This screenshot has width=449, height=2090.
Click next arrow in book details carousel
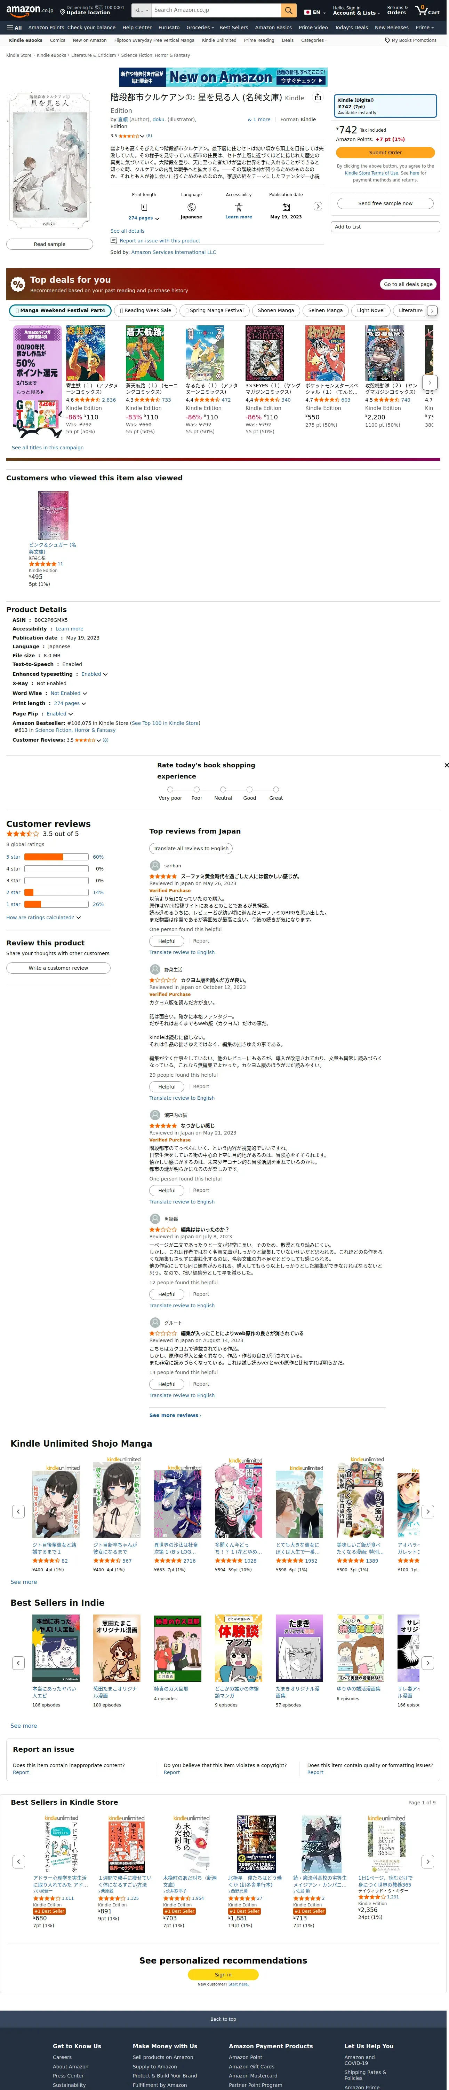pyautogui.click(x=318, y=206)
